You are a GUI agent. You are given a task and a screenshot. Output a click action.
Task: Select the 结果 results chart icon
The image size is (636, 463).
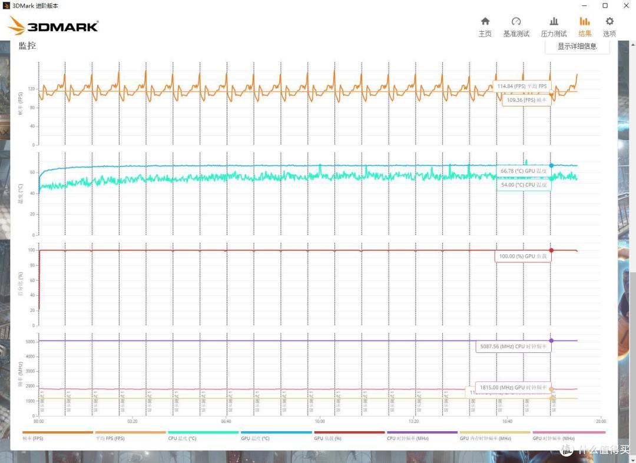point(585,21)
